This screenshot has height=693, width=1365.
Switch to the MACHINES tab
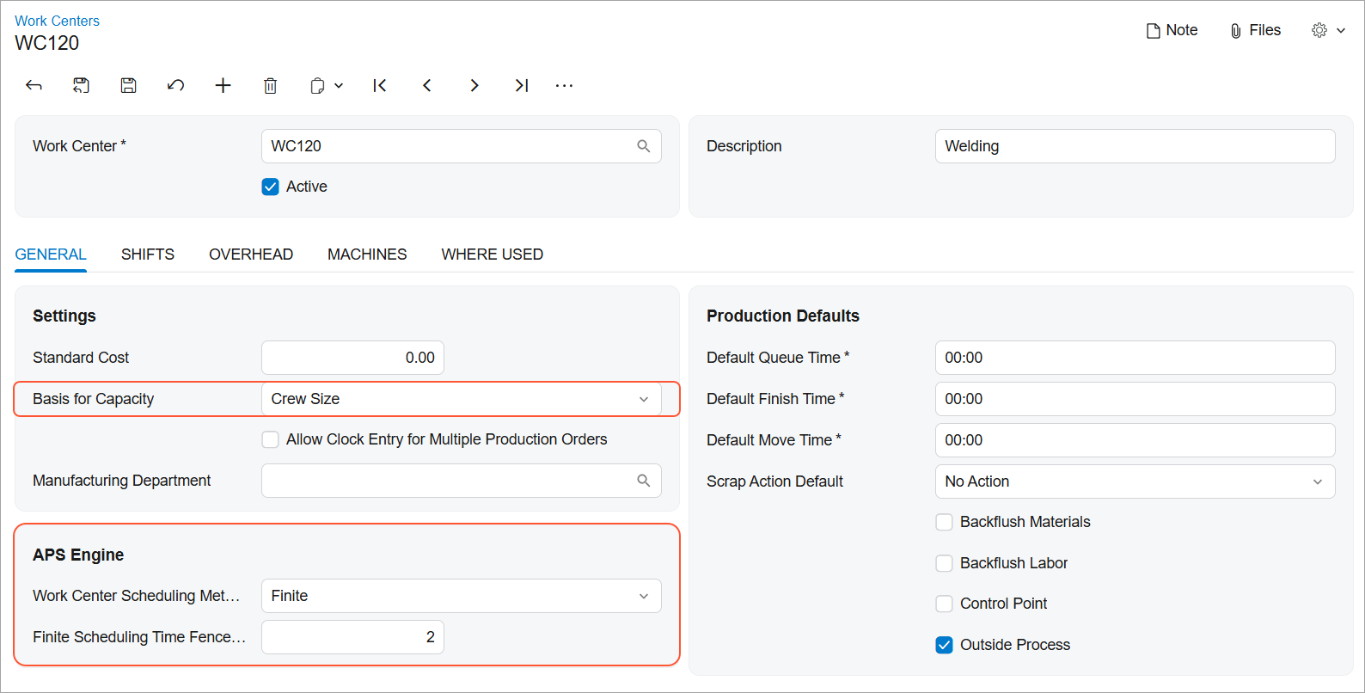click(x=367, y=255)
